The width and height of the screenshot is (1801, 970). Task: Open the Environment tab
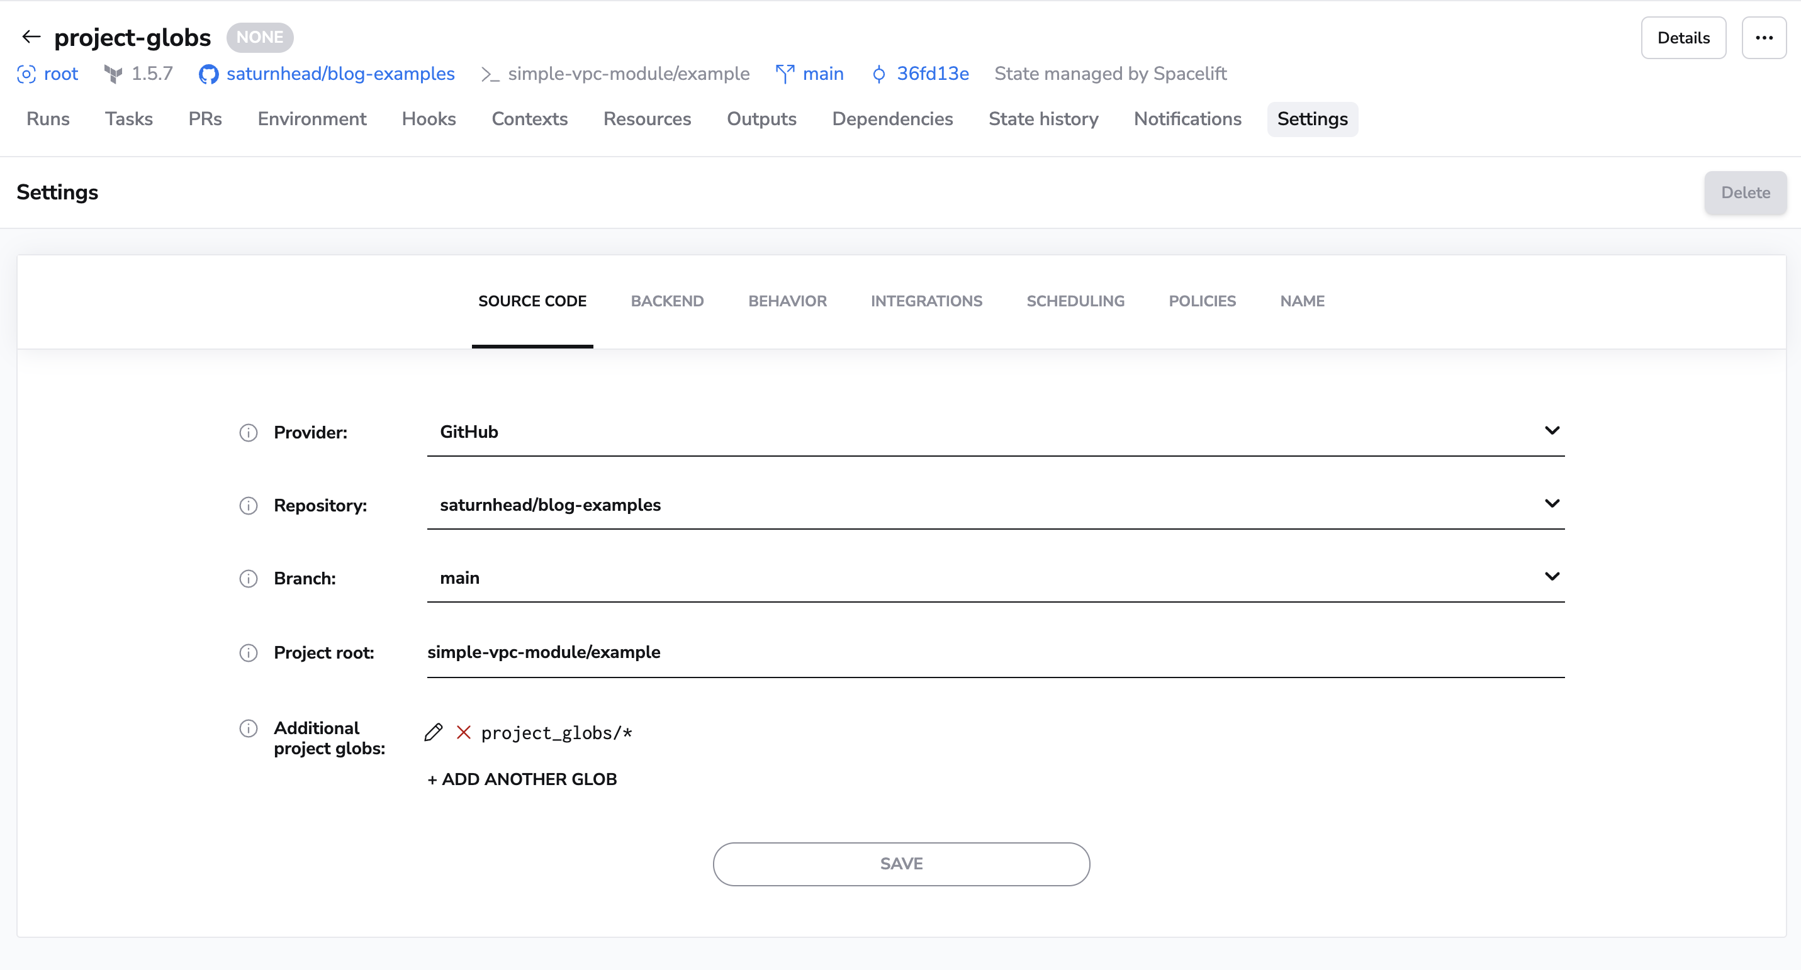coord(312,119)
